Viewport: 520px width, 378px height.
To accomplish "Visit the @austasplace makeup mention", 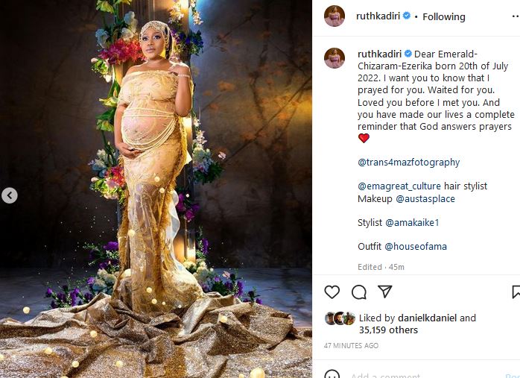I will point(425,199).
